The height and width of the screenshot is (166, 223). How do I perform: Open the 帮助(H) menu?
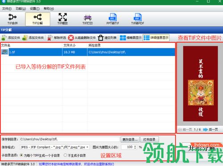[49, 8]
